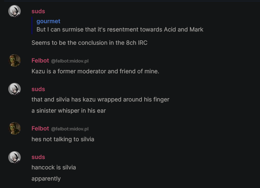The width and height of the screenshot is (260, 188).
Task: Select the message 'apparently'
Action: click(x=46, y=178)
